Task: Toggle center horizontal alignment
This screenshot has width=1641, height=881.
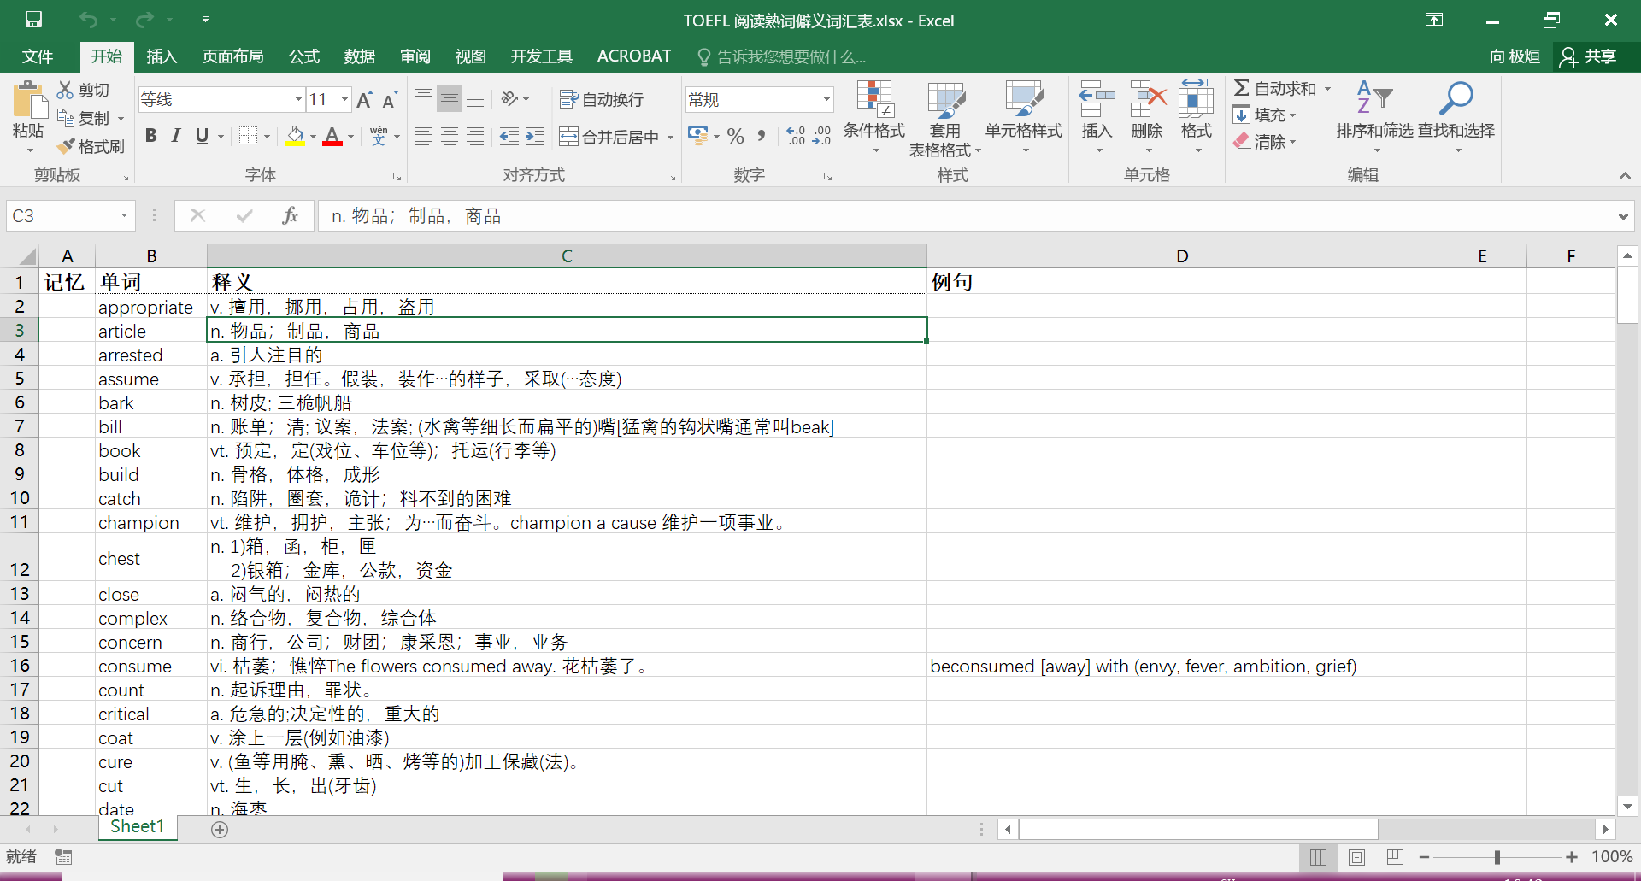Action: [450, 136]
